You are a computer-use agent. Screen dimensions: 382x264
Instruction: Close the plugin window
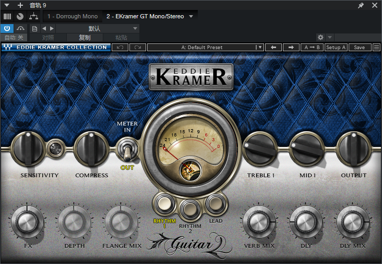click(x=375, y=5)
